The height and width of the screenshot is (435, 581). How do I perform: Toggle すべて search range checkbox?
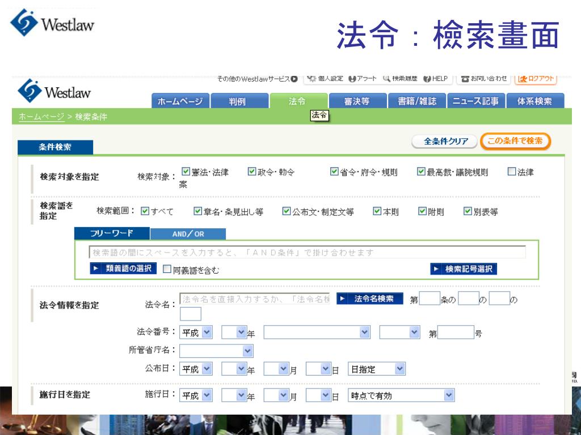145,211
